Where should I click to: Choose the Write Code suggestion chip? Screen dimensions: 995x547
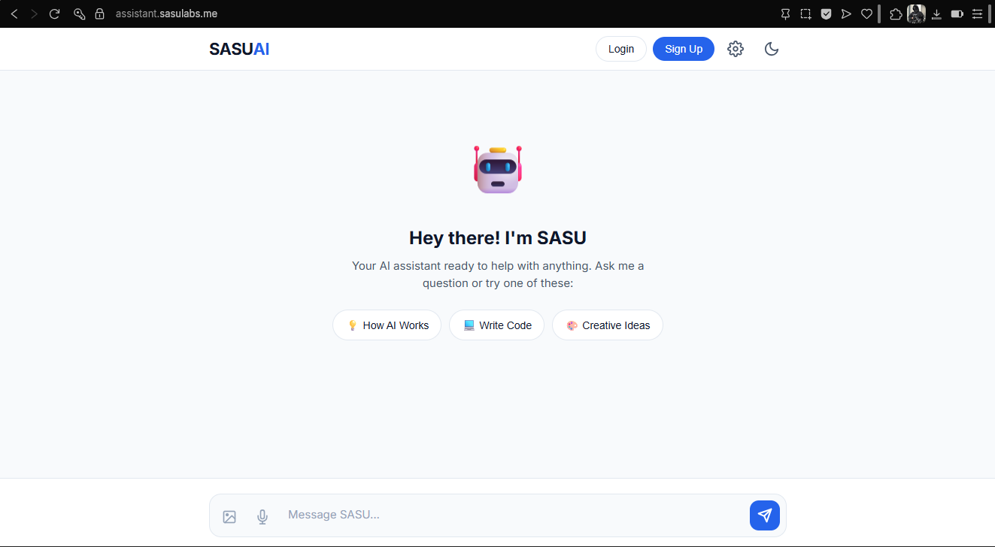(x=496, y=325)
